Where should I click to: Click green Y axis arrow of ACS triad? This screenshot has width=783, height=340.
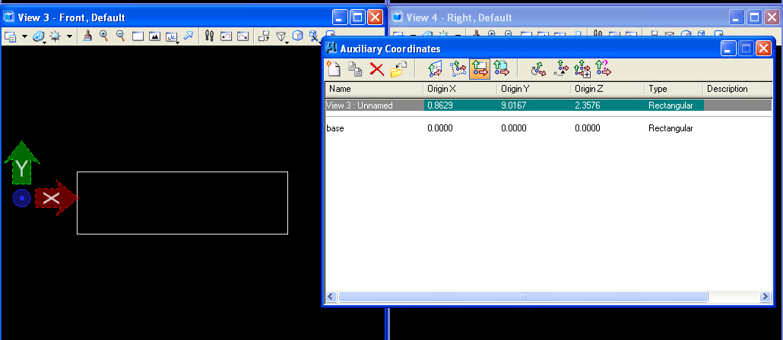21,162
